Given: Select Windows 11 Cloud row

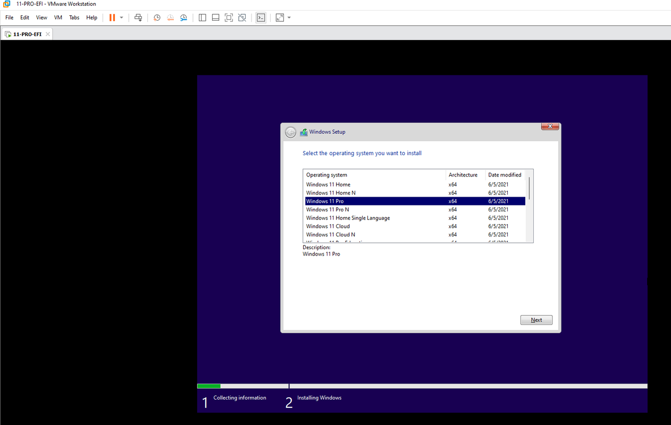Looking at the screenshot, I should (x=415, y=226).
